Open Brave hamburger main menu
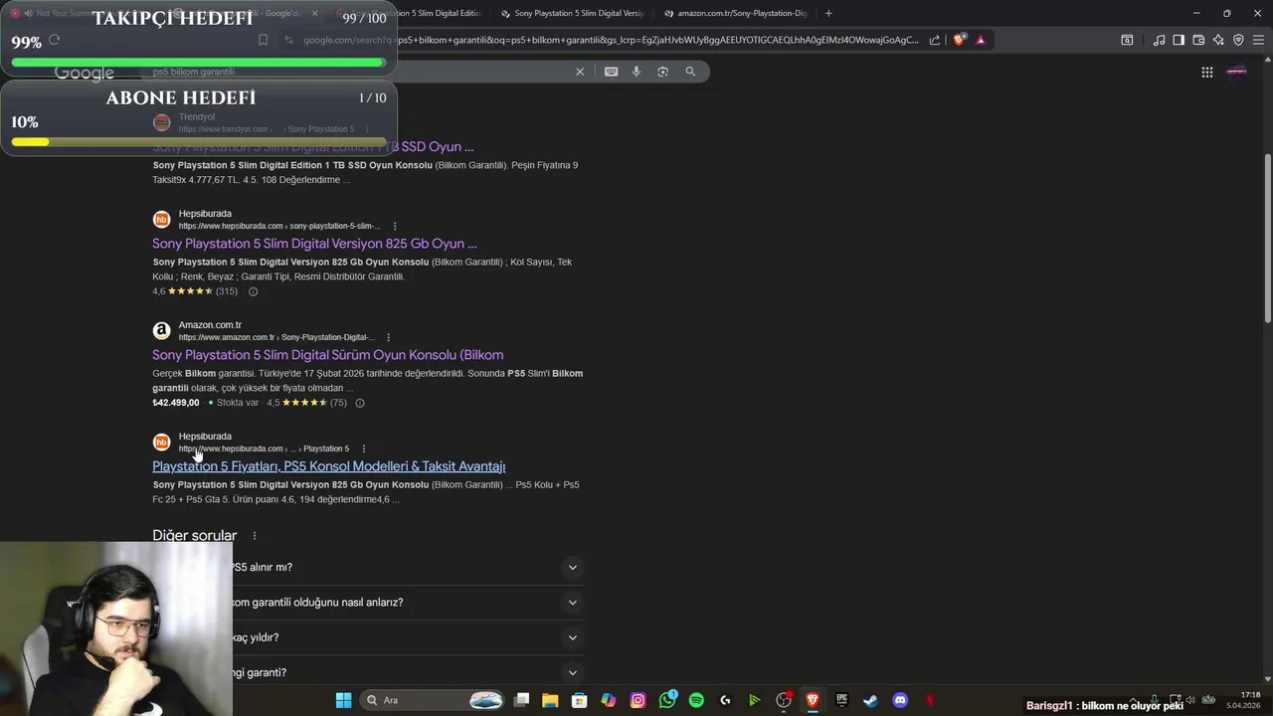Viewport: 1273px width, 716px height. pyautogui.click(x=1258, y=40)
